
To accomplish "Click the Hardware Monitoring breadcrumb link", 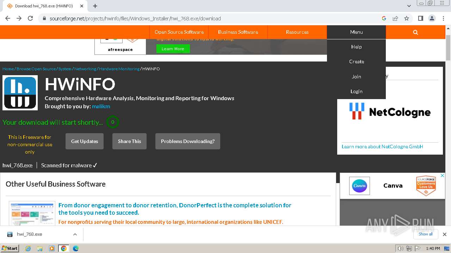I will [119, 69].
